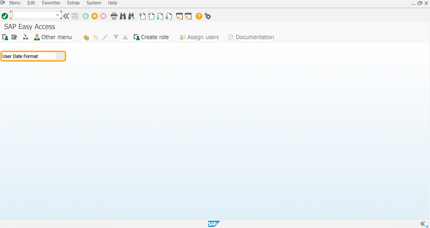Click the green Enter checkmark icon
This screenshot has height=228, width=430.
coord(5,16)
